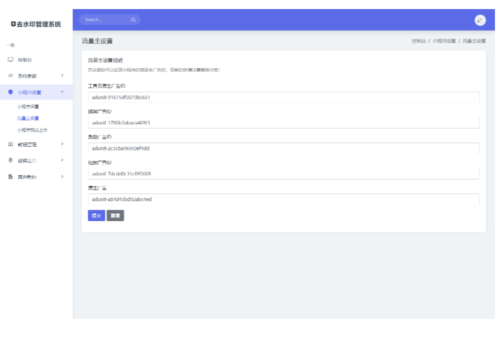Open the 小程序设置 submenu item
Screen dimensions: 498x337
click(x=28, y=106)
